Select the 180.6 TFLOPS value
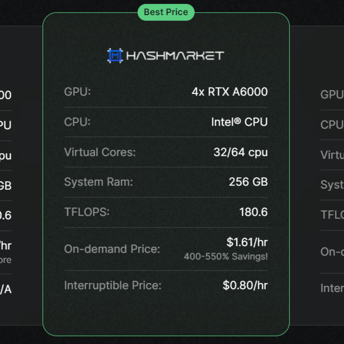 click(253, 212)
